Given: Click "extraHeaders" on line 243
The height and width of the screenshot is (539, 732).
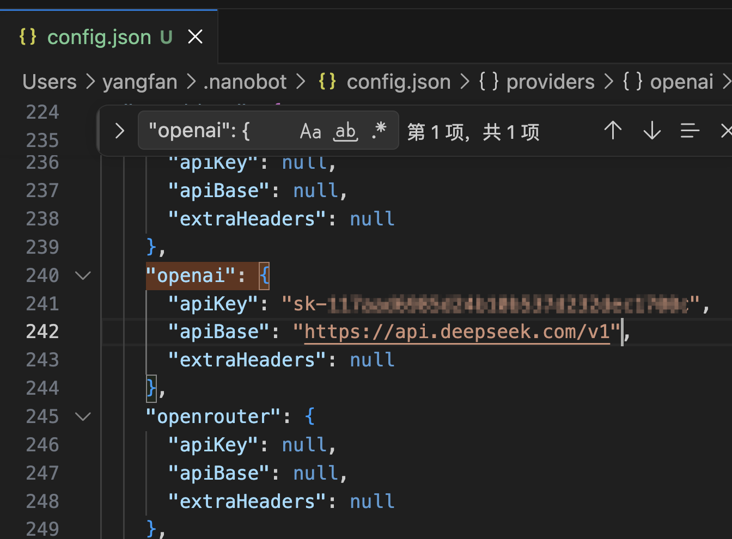Looking at the screenshot, I should 247,360.
